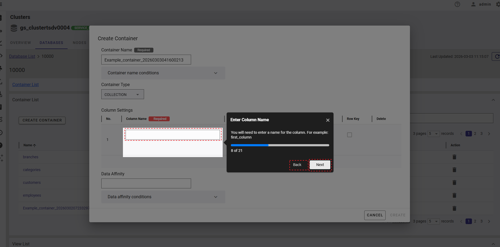Click the help question mark icon

pyautogui.click(x=457, y=4)
